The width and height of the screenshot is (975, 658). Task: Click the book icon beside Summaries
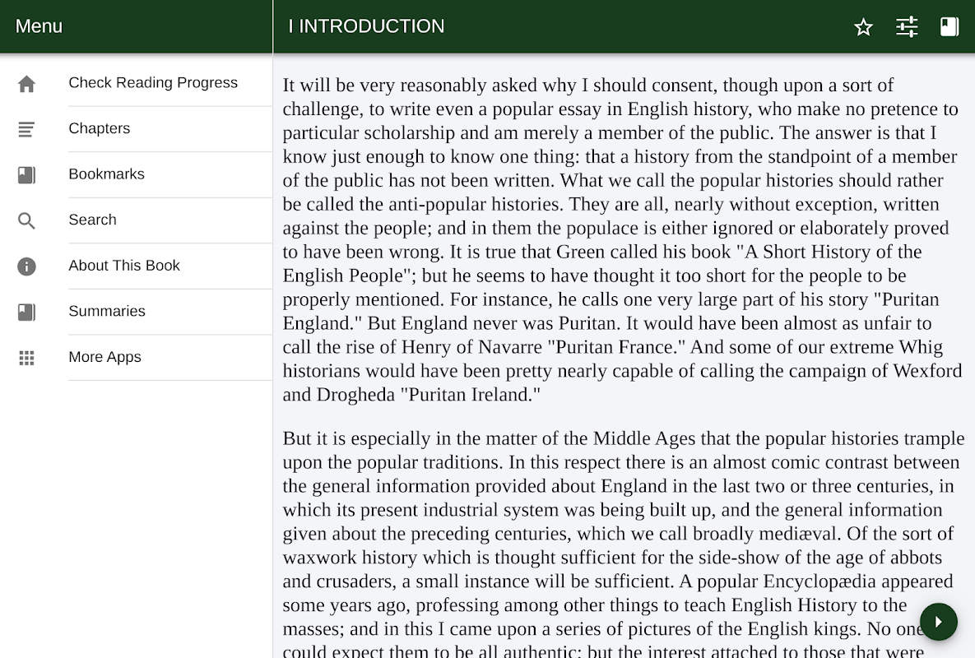[26, 312]
